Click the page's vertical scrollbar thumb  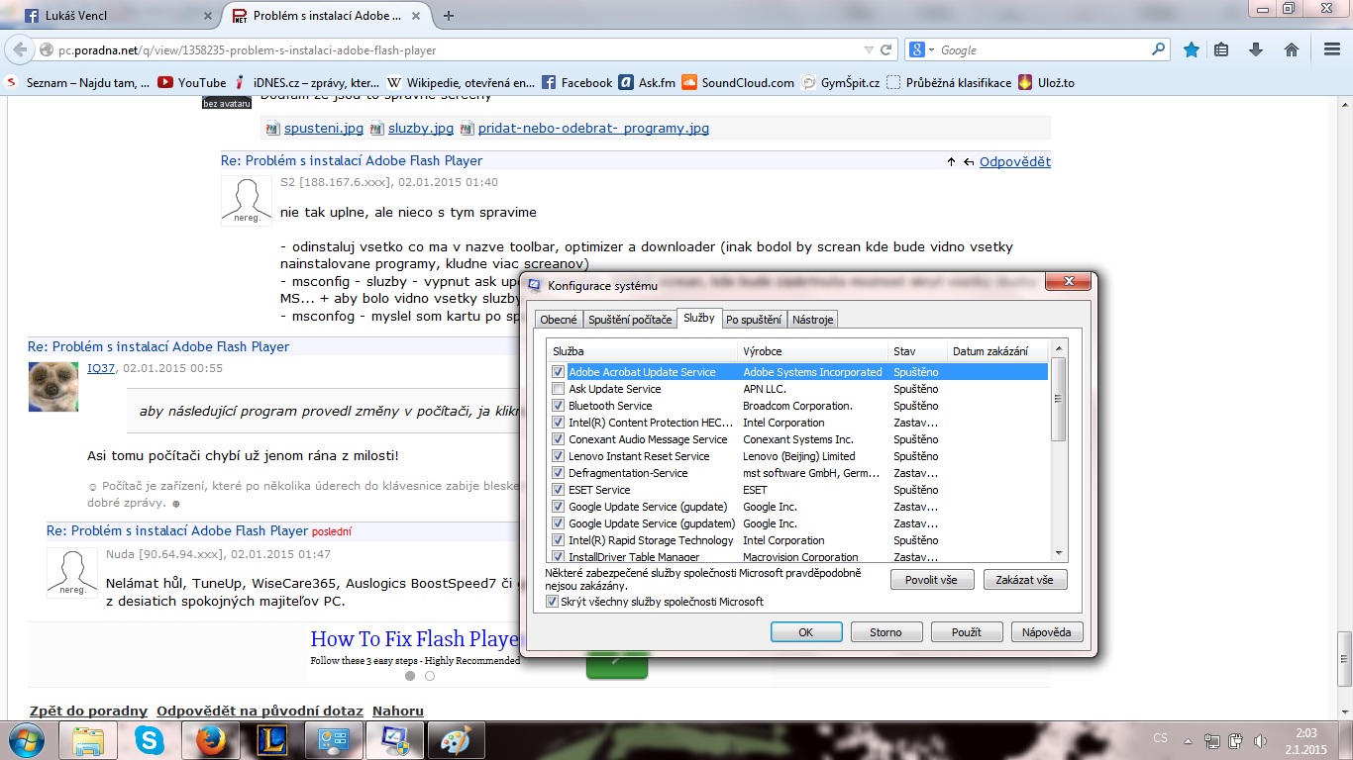click(1344, 657)
